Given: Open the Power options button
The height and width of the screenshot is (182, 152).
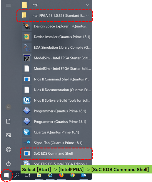Looking at the screenshot, I should click(x=8, y=164).
